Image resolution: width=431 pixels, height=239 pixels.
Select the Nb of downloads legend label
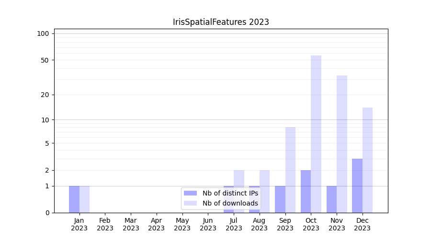230,203
